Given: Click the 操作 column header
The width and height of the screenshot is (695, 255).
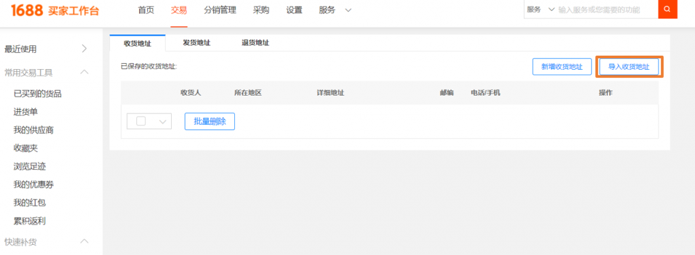Looking at the screenshot, I should point(605,93).
